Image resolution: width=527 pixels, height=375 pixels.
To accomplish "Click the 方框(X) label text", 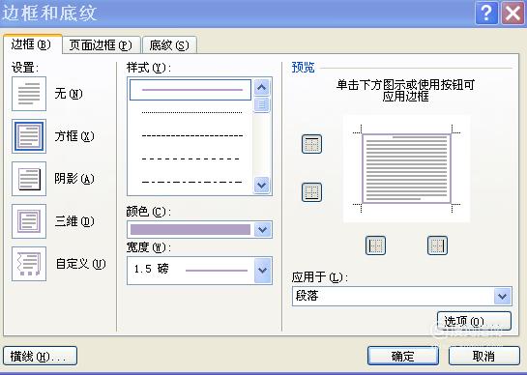I will click(x=74, y=136).
